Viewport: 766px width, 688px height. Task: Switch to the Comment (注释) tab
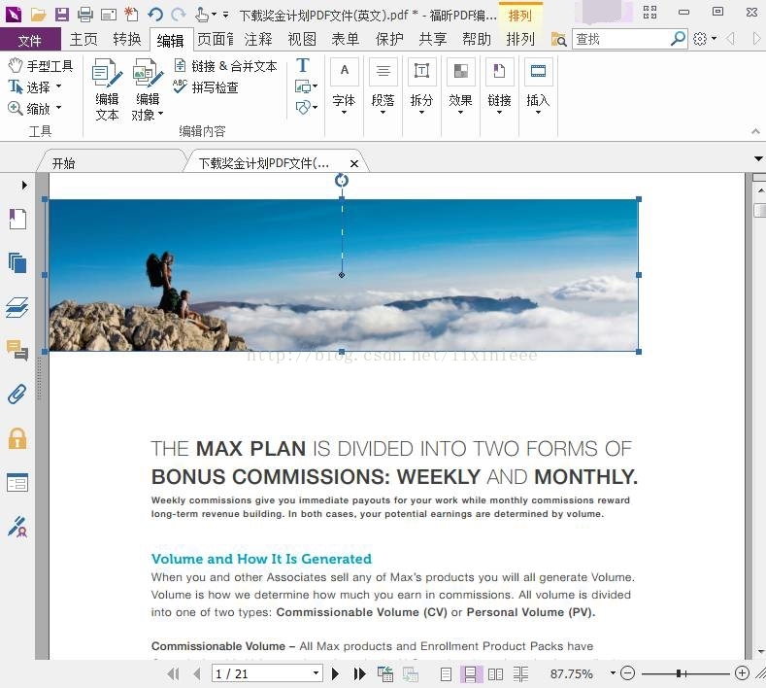258,39
